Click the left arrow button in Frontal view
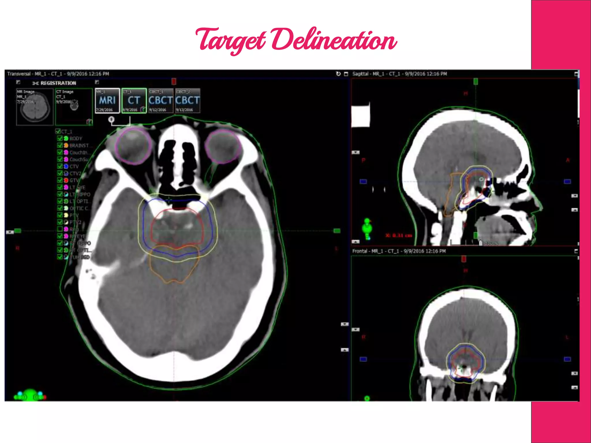Image resolution: width=591 pixels, height=443 pixels. (356, 329)
